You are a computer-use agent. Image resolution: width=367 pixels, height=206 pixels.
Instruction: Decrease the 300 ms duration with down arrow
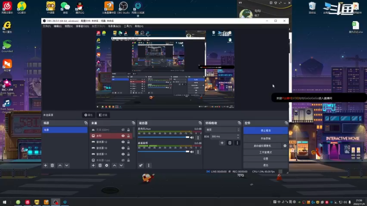pos(238,138)
